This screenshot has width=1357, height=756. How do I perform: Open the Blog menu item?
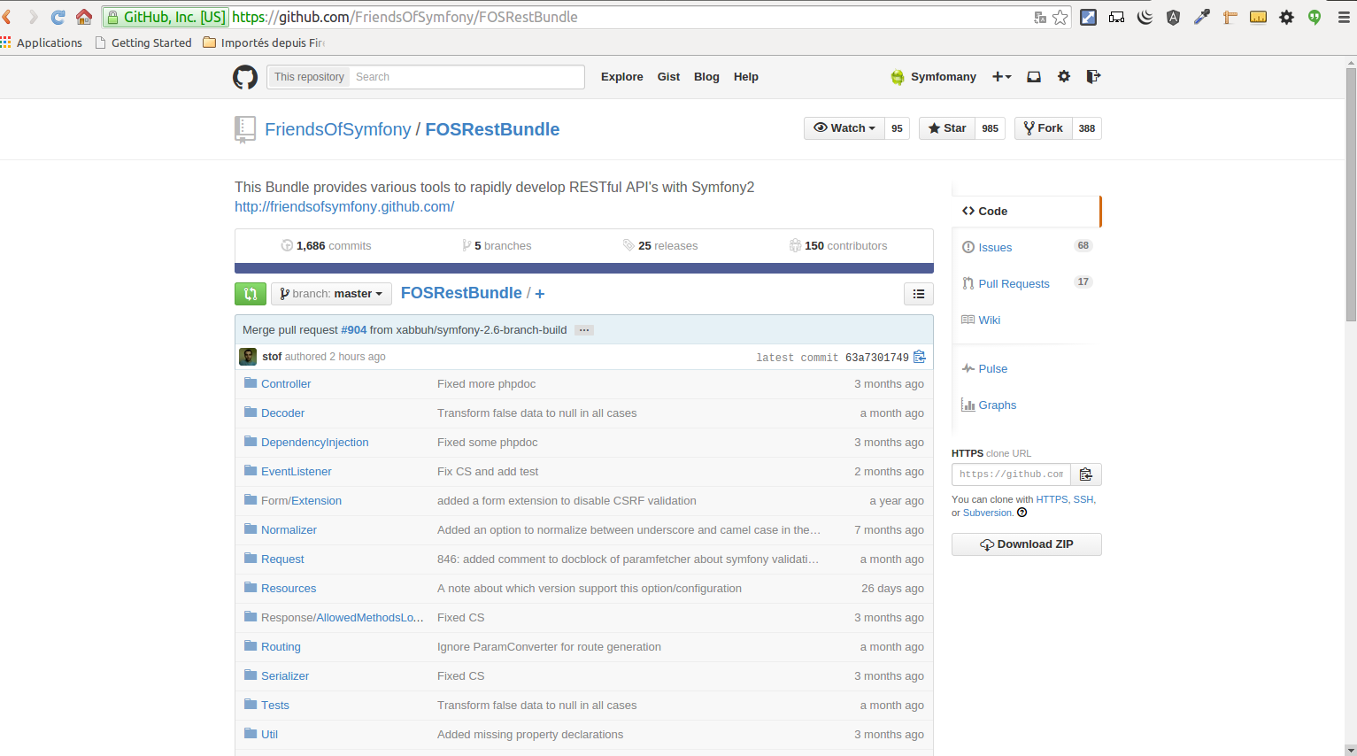(x=706, y=77)
